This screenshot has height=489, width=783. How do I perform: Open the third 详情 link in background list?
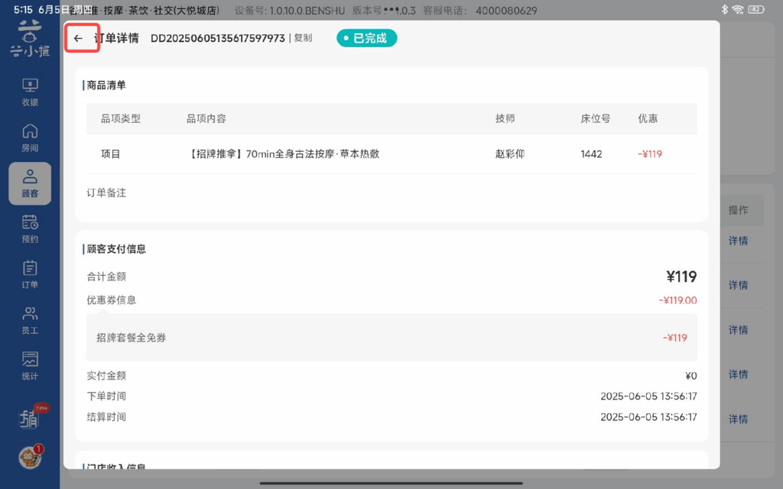point(738,330)
